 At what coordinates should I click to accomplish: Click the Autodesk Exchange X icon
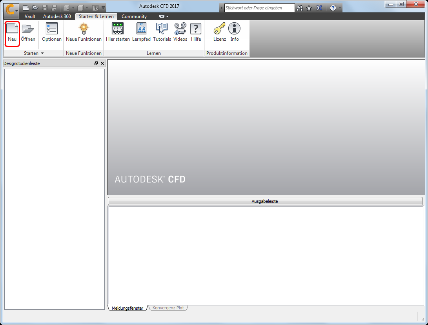(x=319, y=8)
